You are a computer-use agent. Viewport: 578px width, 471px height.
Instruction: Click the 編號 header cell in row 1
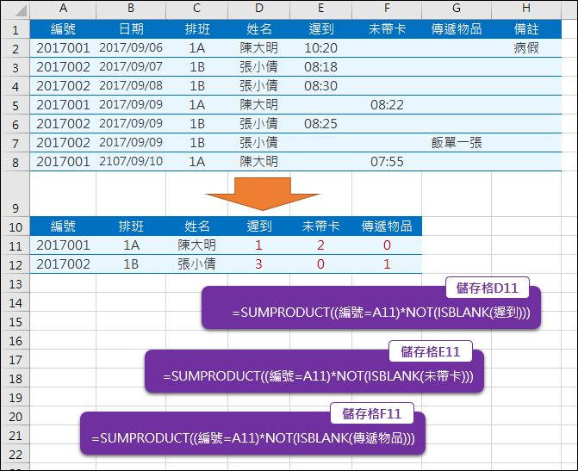tap(63, 29)
